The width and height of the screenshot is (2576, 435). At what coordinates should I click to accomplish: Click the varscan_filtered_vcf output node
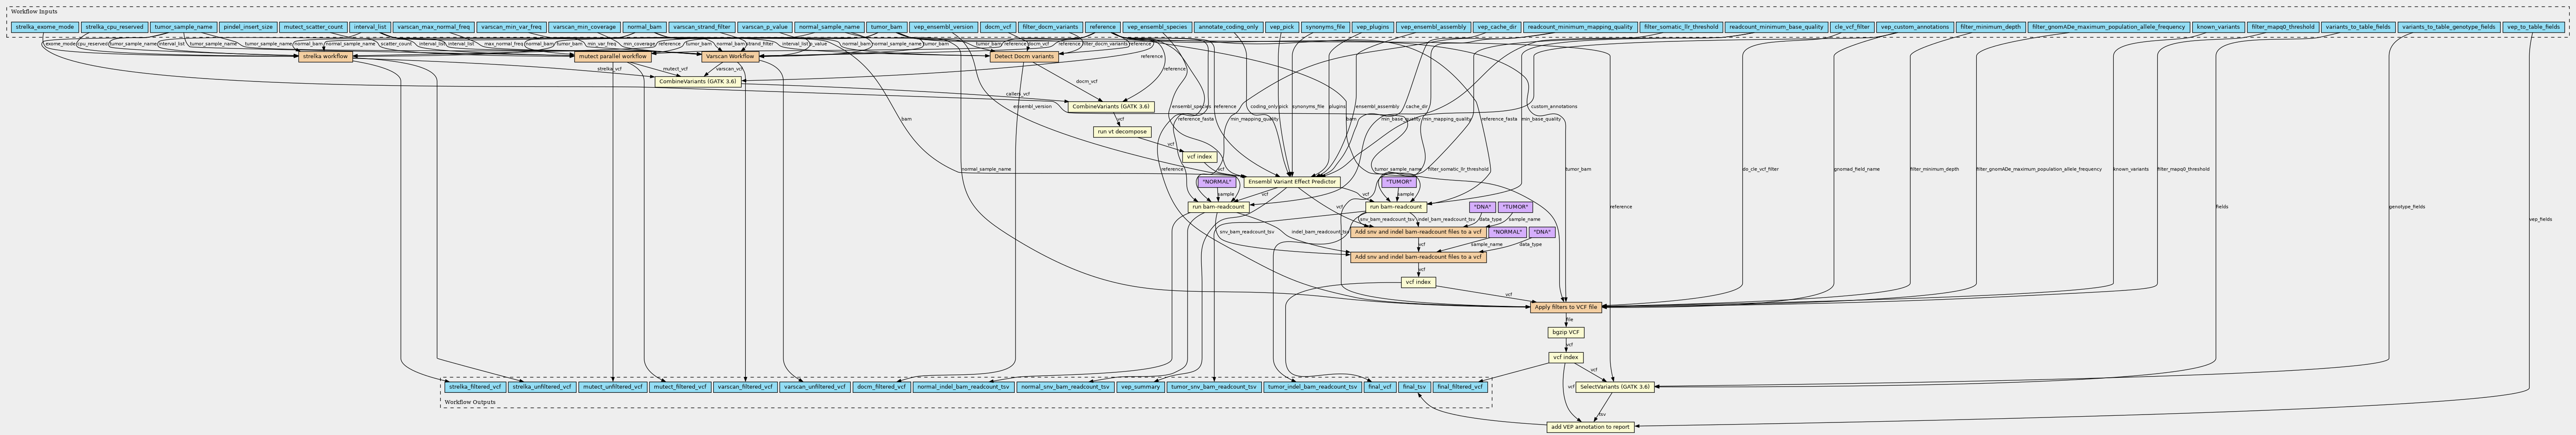pyautogui.click(x=744, y=386)
